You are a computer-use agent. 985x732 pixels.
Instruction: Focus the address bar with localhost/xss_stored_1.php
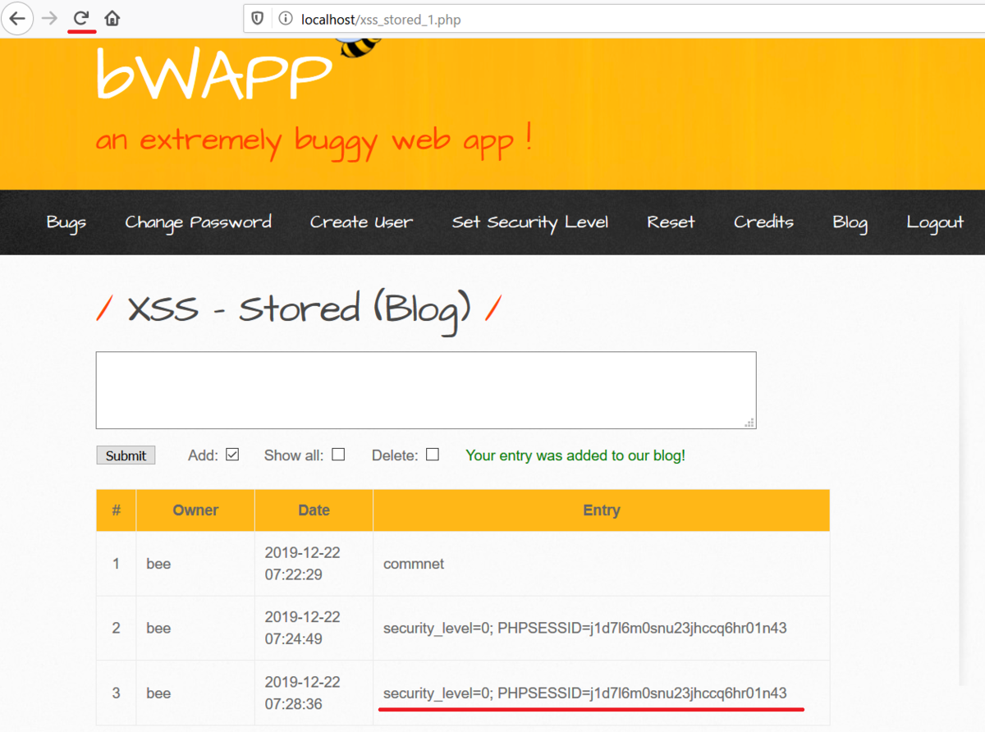[616, 18]
